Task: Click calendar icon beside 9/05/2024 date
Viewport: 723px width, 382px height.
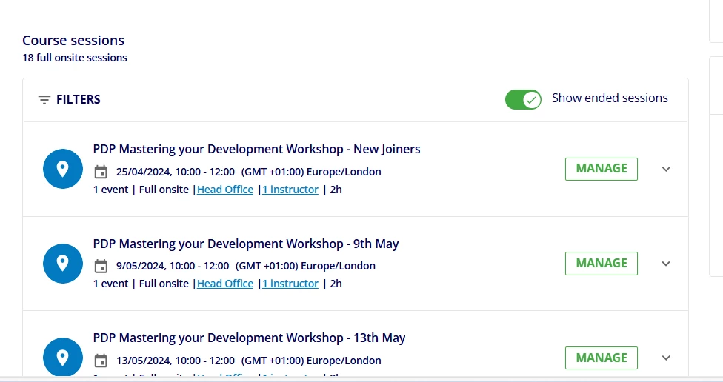Action: pos(101,266)
